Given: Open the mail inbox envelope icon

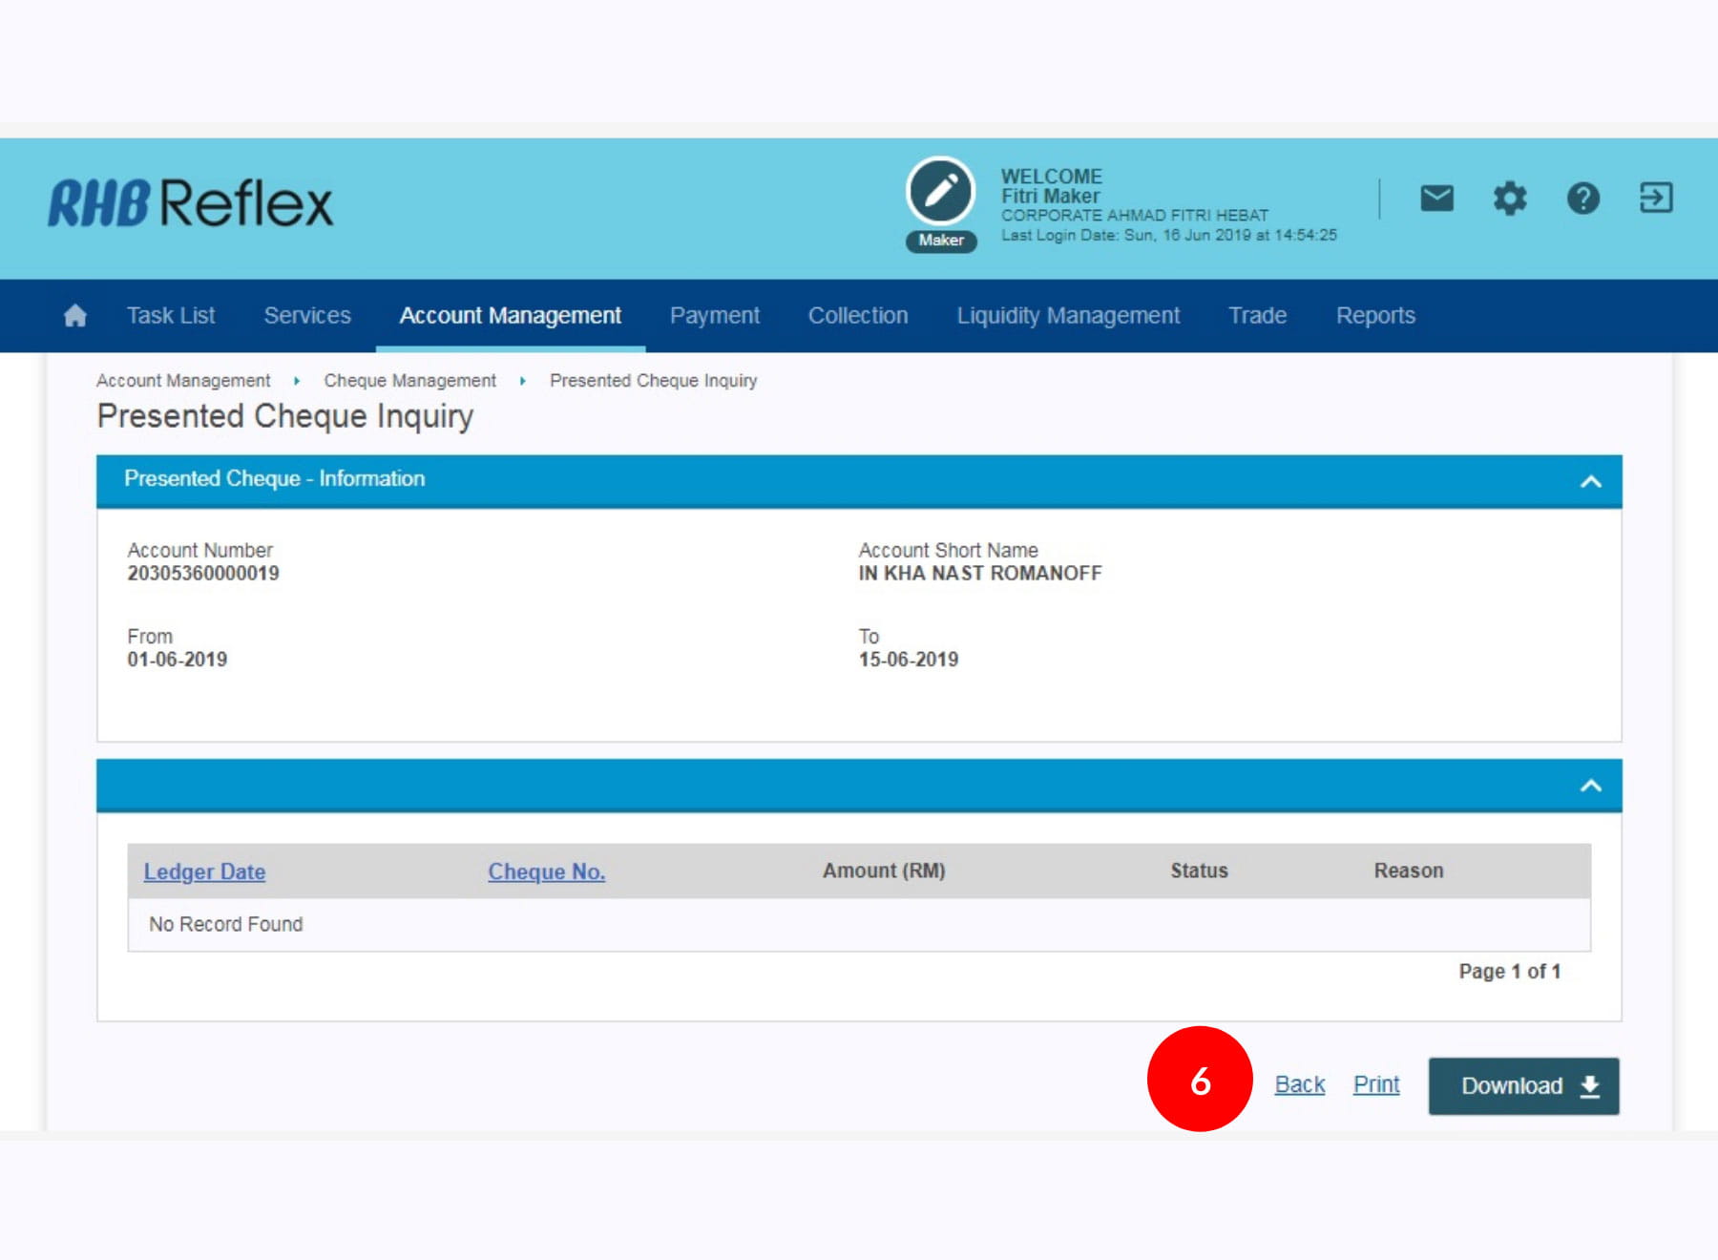Looking at the screenshot, I should point(1436,199).
